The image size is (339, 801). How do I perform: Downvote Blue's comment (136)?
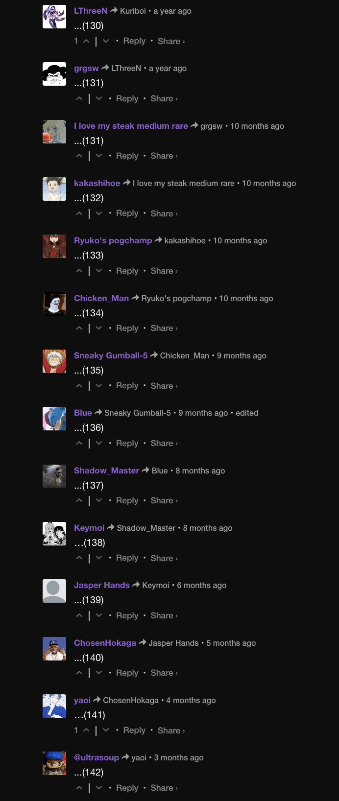99,443
